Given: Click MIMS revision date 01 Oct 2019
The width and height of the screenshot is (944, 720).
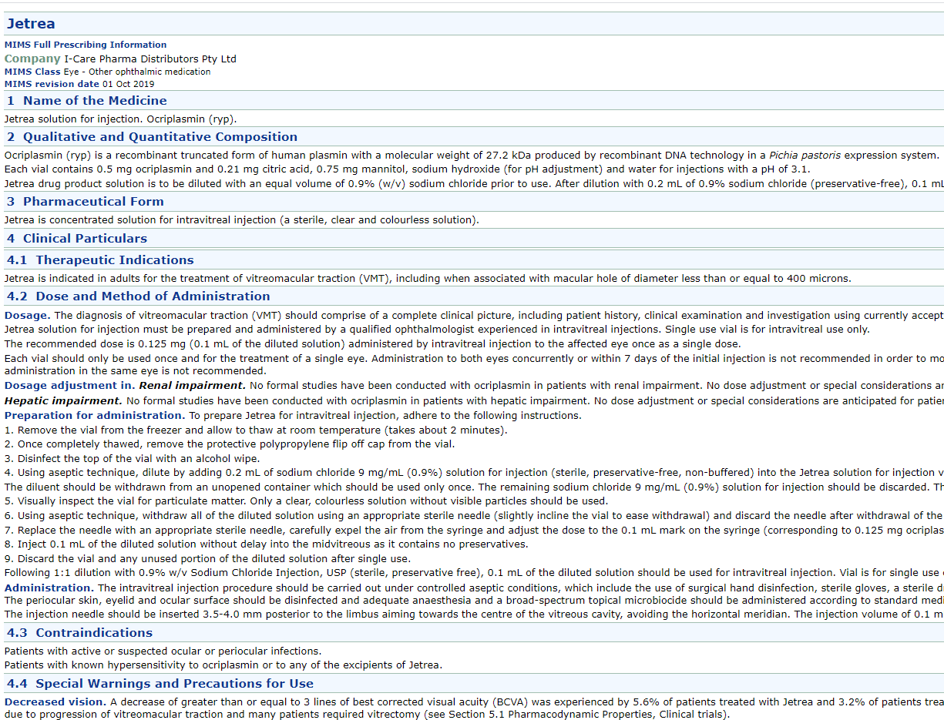Looking at the screenshot, I should [x=79, y=84].
